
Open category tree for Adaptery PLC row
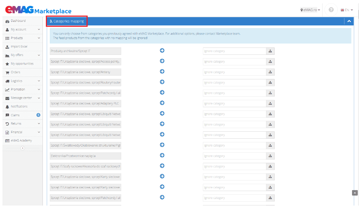[270, 104]
